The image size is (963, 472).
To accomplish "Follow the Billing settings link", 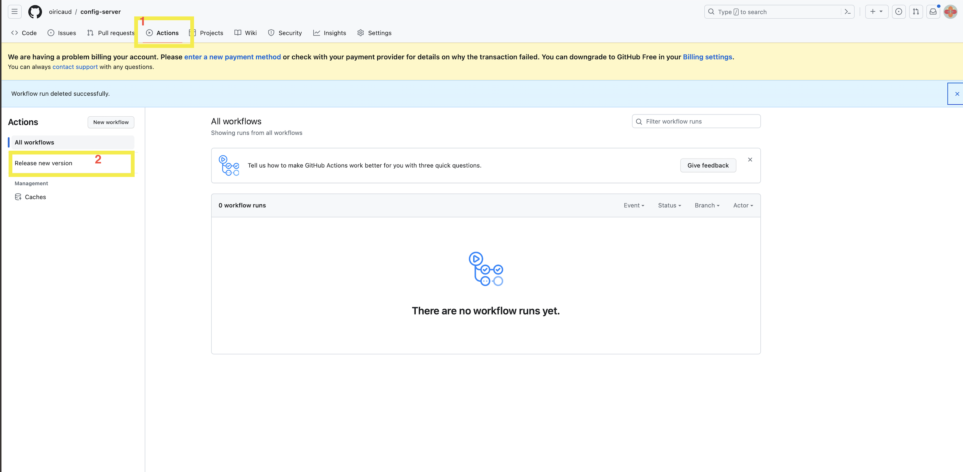I will (x=707, y=57).
